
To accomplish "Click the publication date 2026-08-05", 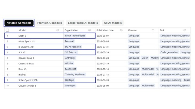I will [x=103, y=41].
